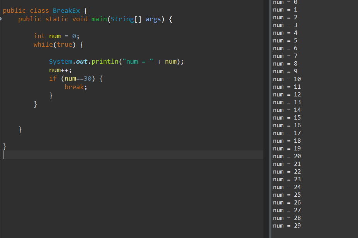Image resolution: width=358 pixels, height=238 pixels.
Task: Click console output 'num = 8'
Action: pos(285,64)
